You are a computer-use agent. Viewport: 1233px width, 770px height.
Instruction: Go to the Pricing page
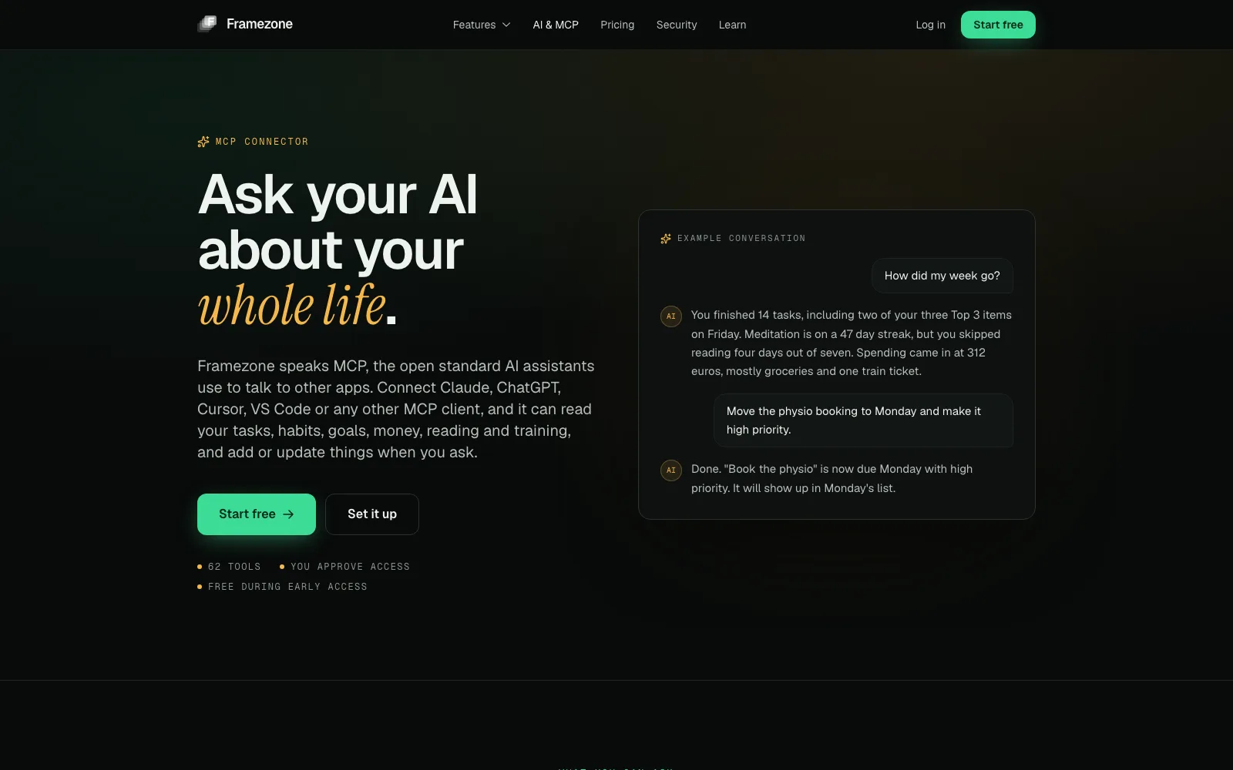coord(617,25)
